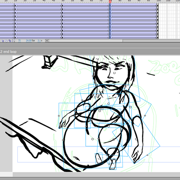This screenshot has width=180, height=180.
Task: Click the 24.00 fps frame rate value
Action: click(29, 41)
